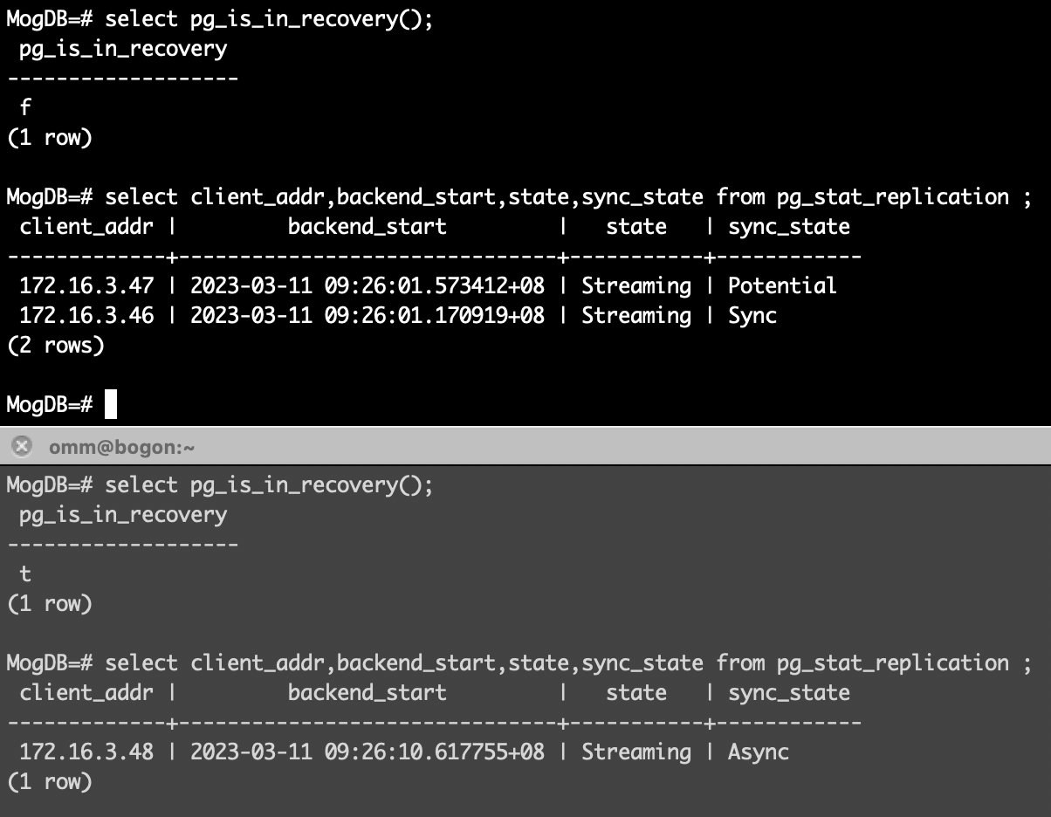The image size is (1051, 817).
Task: Close the omm@bogon terminal pane
Action: coord(22,447)
